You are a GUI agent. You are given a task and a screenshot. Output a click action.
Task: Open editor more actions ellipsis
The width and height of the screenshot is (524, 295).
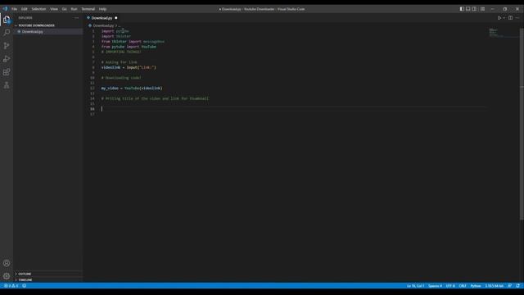(517, 18)
